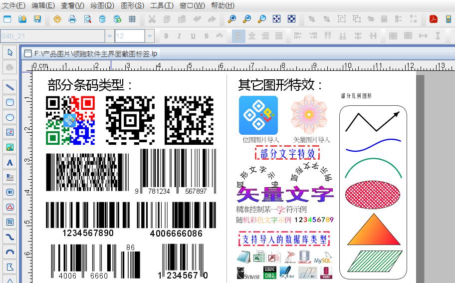Screen dimensions: 455x283
Task: Expand the font size dropdown
Action: (x=150, y=36)
